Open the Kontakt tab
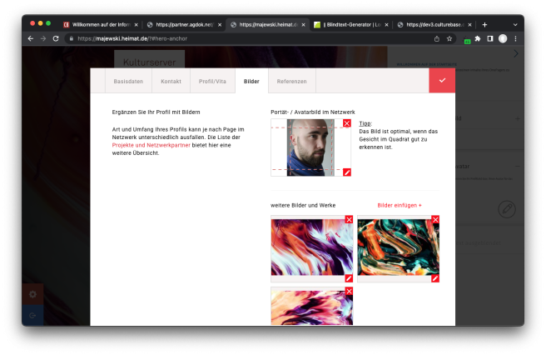Screen dimensions: 546x355 (171, 82)
